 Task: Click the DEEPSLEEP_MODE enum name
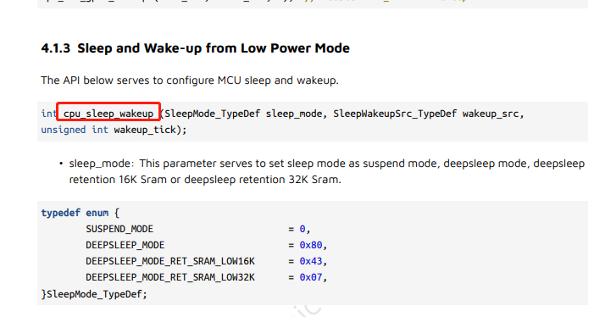coord(125,245)
